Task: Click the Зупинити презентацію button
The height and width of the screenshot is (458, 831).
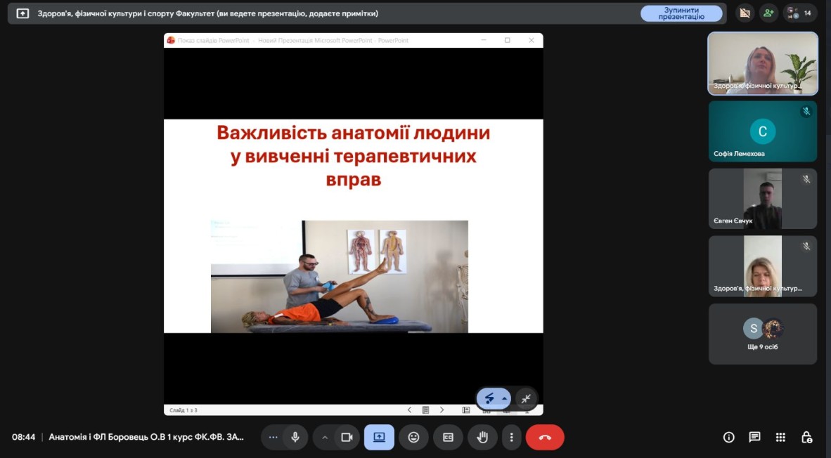Action: coord(680,13)
